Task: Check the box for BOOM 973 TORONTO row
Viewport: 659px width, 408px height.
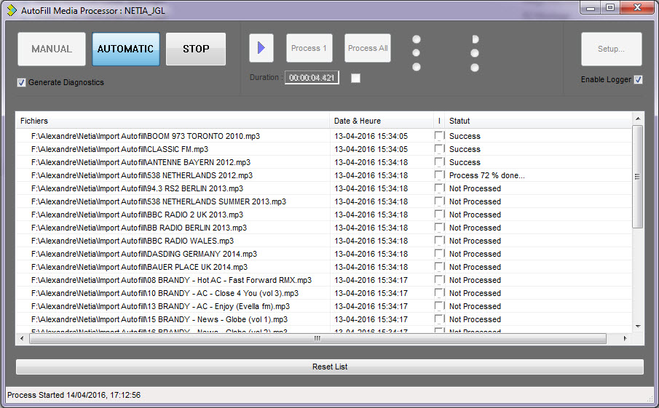Action: (x=439, y=136)
